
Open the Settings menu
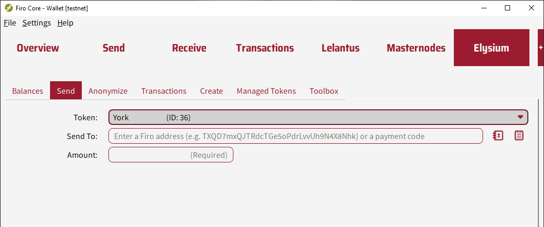[37, 23]
